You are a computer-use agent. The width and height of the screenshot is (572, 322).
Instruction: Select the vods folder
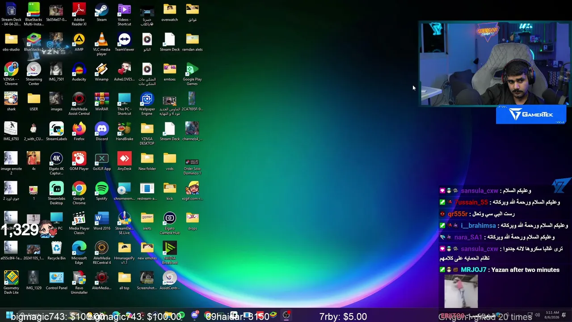tap(170, 161)
